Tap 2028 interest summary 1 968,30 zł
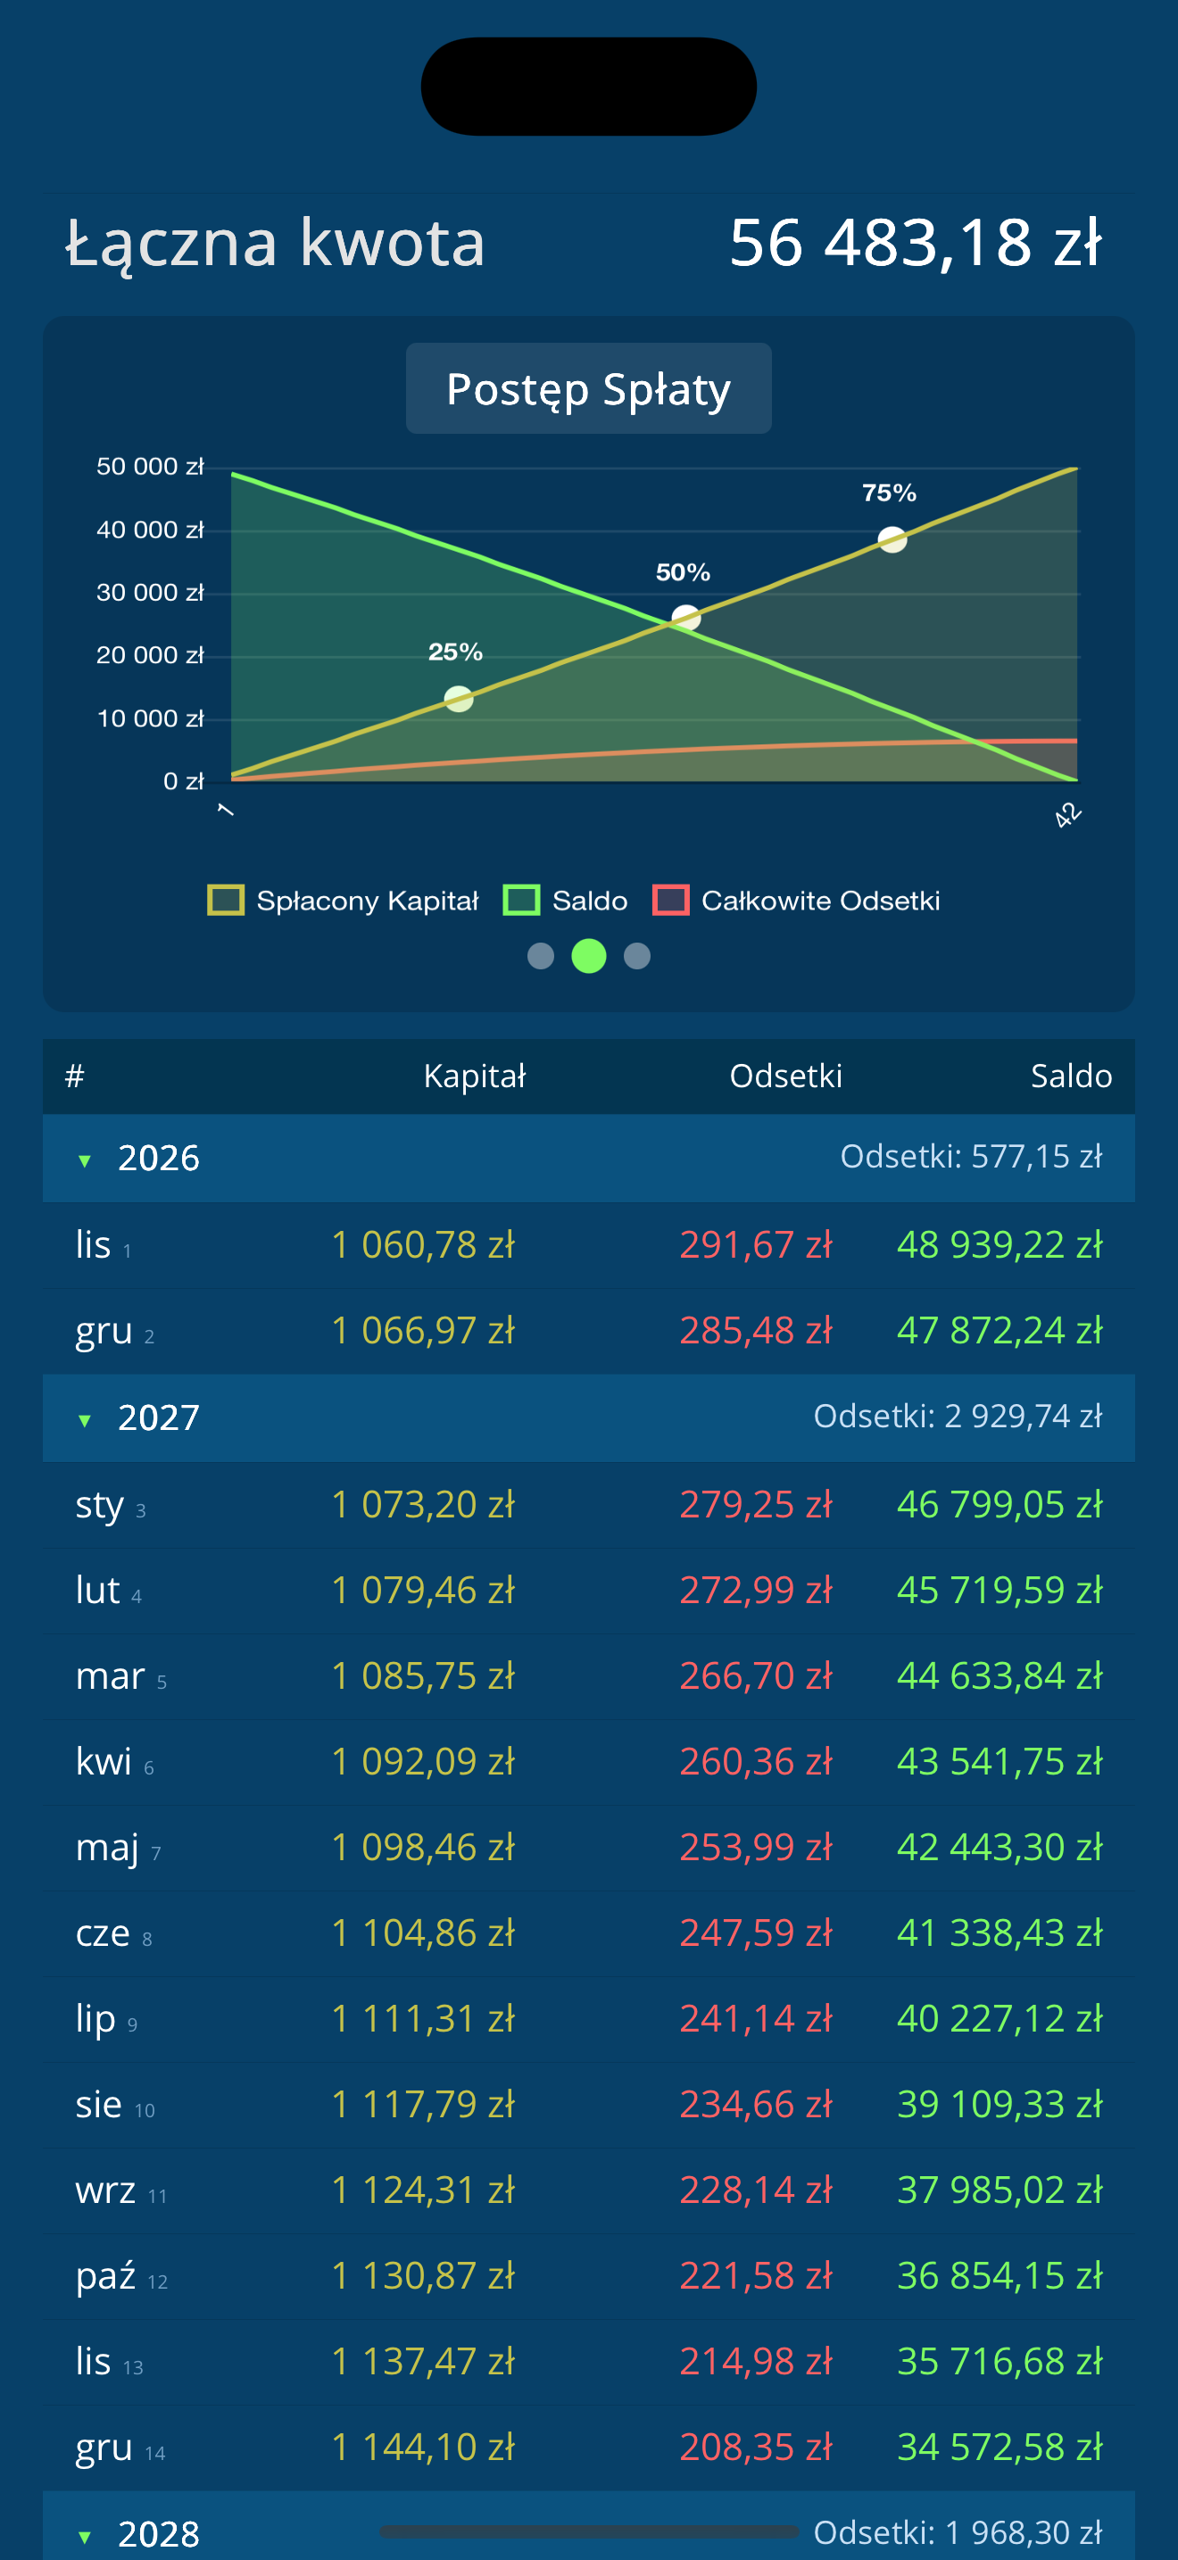Screen dimensions: 1178x2560 (958, 2533)
